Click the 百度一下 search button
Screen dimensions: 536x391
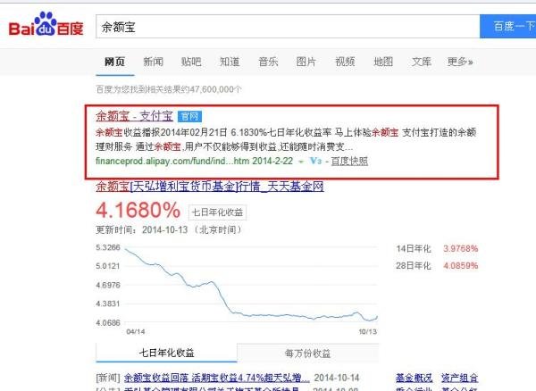point(508,27)
